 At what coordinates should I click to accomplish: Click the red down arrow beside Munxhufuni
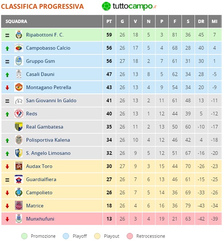(7, 219)
